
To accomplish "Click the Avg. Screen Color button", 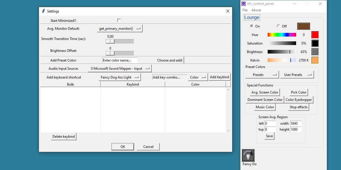I will [265, 92].
